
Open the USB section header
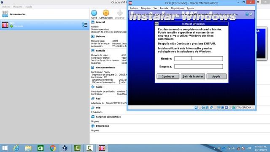(x=98, y=108)
